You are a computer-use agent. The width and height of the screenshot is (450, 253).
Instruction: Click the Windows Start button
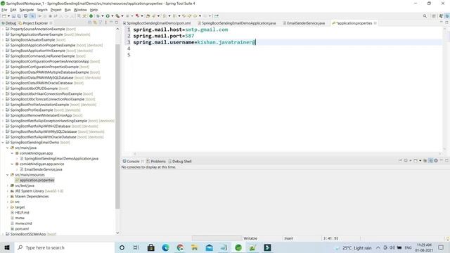point(7,247)
